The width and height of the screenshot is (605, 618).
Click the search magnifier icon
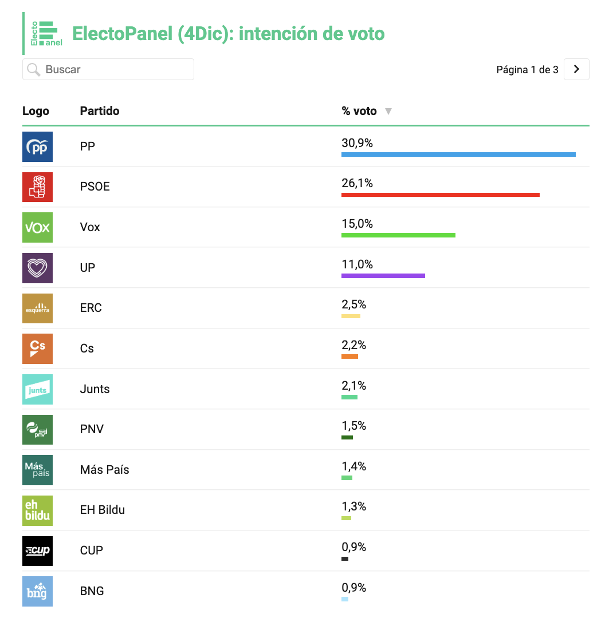[x=34, y=70]
